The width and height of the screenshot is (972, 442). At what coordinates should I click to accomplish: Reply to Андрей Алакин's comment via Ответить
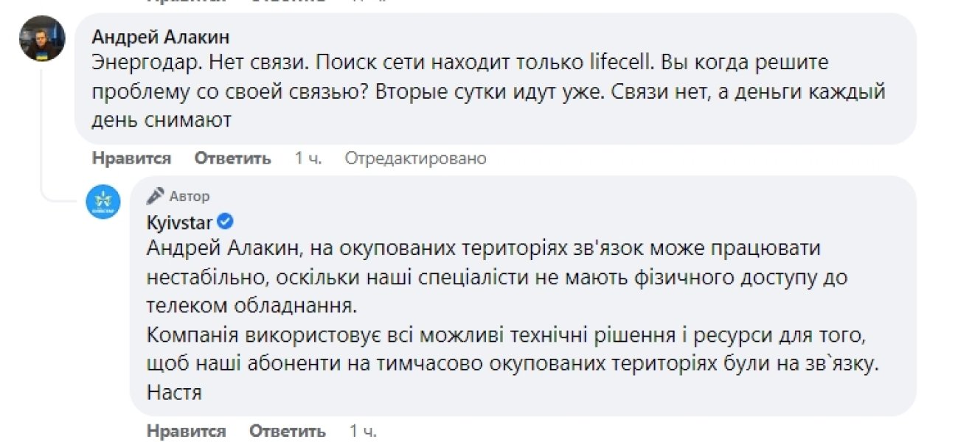[232, 158]
